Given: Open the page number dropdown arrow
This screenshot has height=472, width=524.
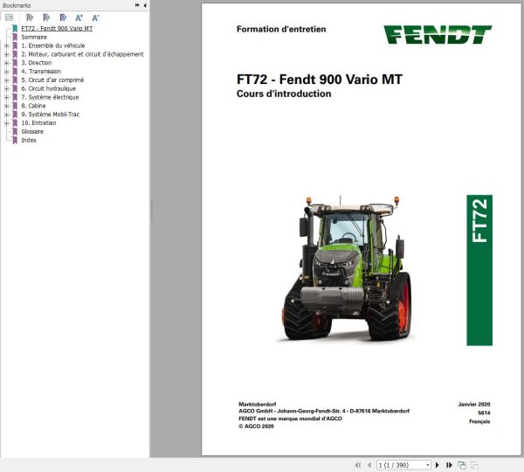Looking at the screenshot, I should pos(427,465).
